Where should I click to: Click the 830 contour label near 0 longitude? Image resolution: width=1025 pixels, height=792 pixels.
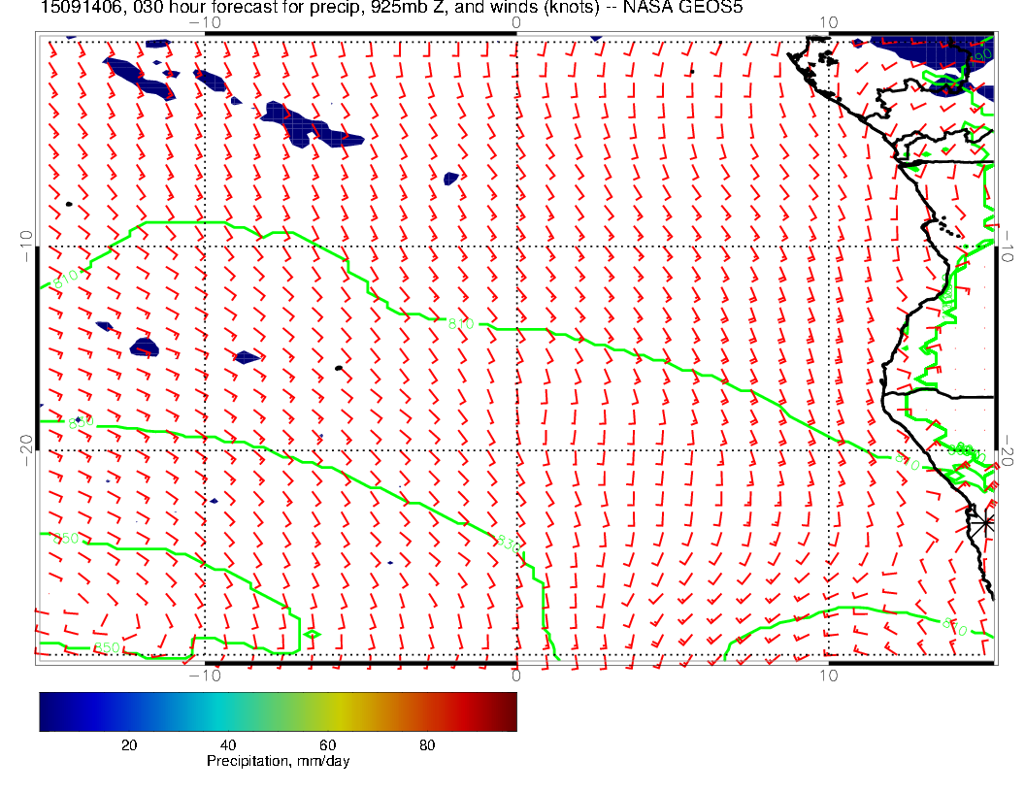pos(506,542)
